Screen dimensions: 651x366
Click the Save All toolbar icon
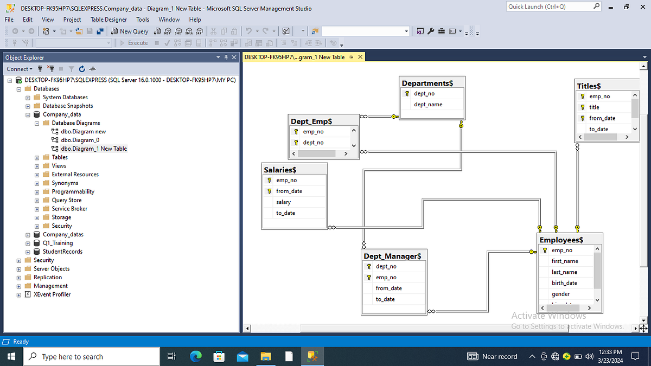[x=100, y=31]
